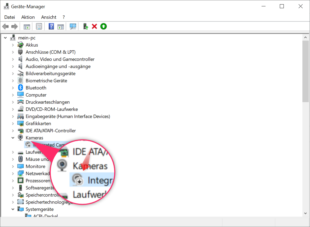Click the Help question mark toolbar icon
310x227 pixels.
(x=51, y=26)
